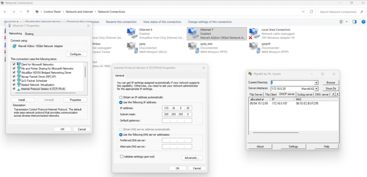This screenshot has width=367, height=177.
Task: Select Use the following DNS server addresses
Action: (x=121, y=135)
